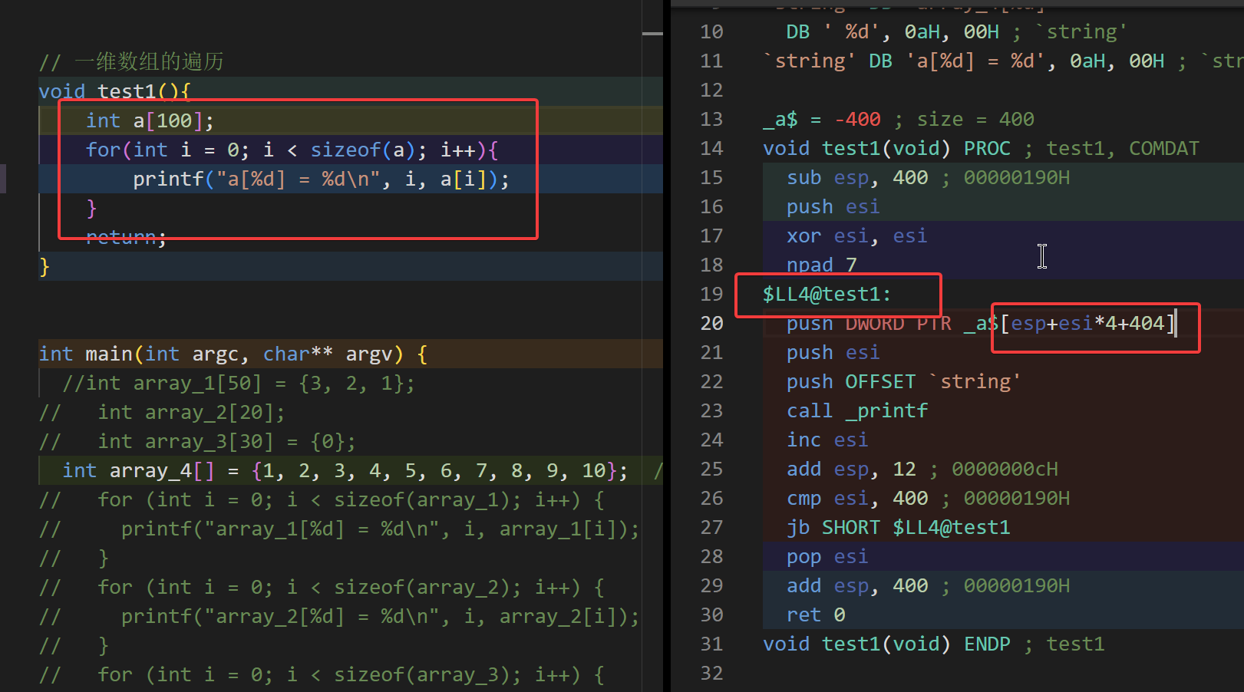Click line number 26 in assembly pane

(711, 499)
